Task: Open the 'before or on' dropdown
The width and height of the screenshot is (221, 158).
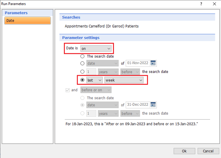Action: pos(96,90)
